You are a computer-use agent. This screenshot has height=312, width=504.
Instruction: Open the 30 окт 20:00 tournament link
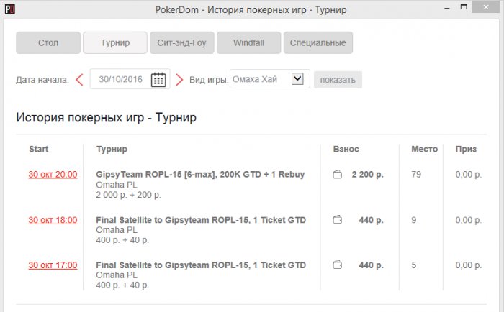[53, 175]
